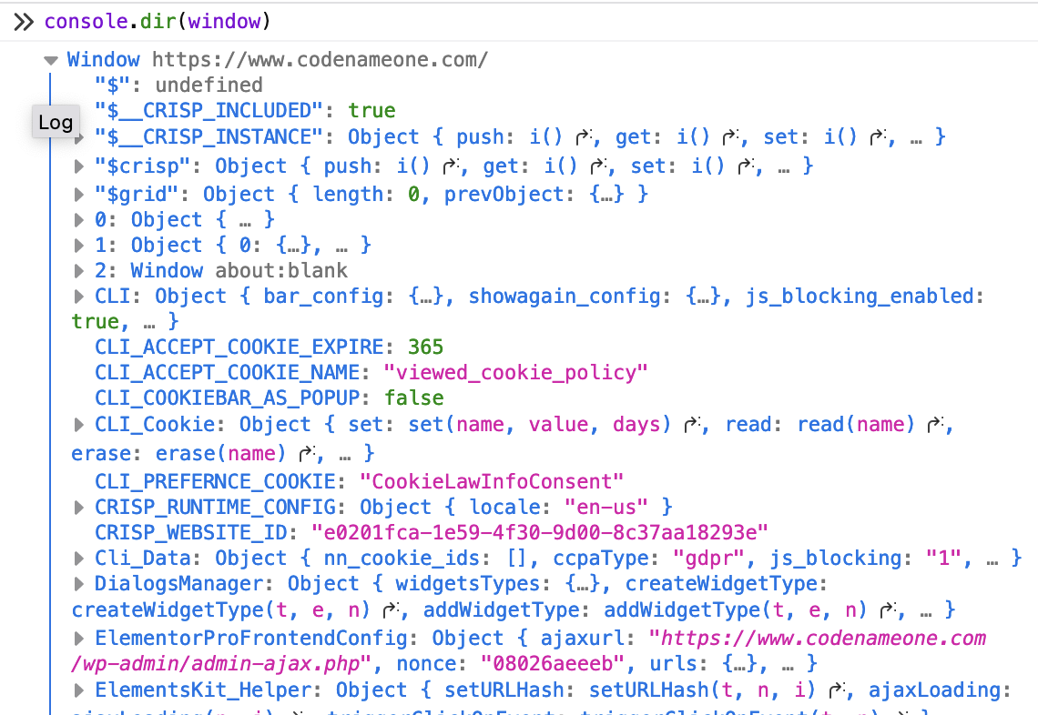Expand the DialogsManager object row
The image size is (1038, 715).
click(x=79, y=584)
